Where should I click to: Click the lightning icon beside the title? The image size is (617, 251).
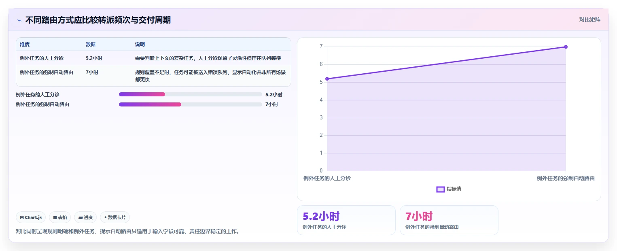pos(19,20)
